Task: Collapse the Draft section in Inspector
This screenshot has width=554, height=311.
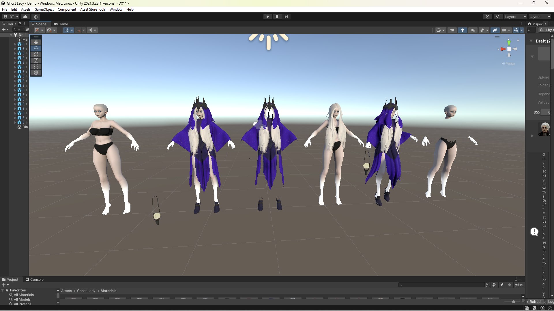Action: 531,41
